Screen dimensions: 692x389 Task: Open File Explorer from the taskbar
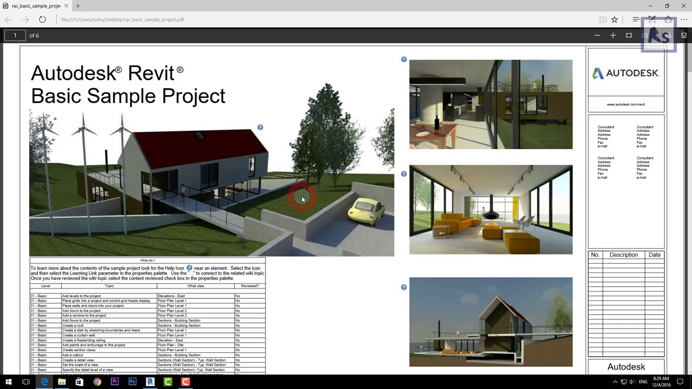(62, 382)
